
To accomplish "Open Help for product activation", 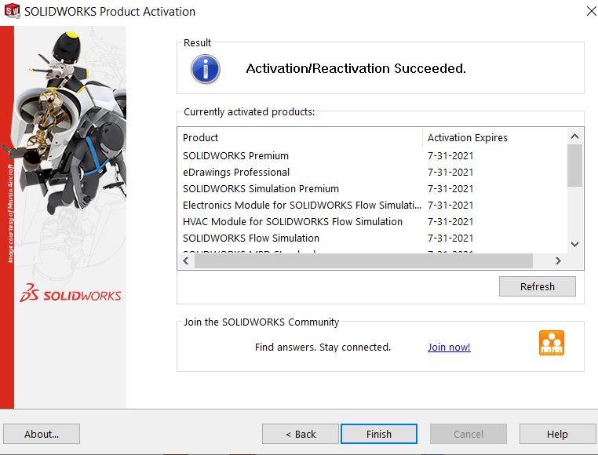I will coord(557,434).
